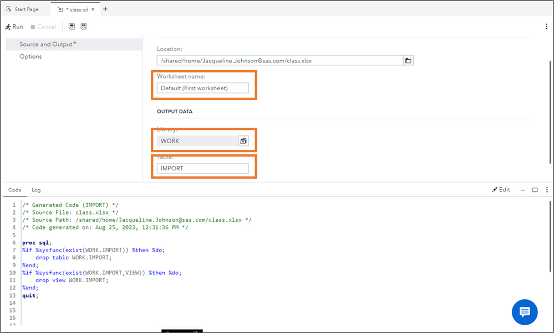Open the blue chat bubble button
554x333 pixels.
(524, 312)
